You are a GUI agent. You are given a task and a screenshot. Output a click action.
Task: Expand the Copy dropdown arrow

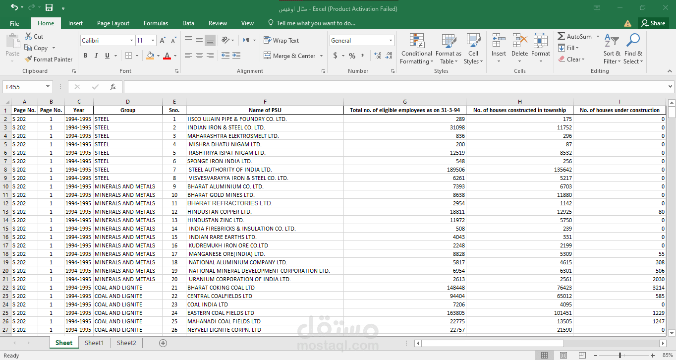pos(54,48)
